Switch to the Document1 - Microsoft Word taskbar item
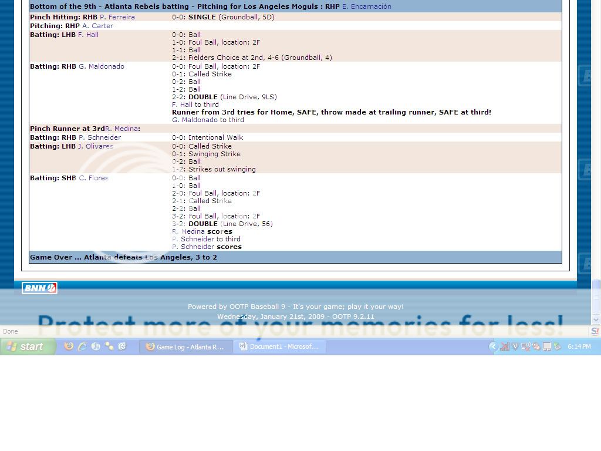601x451 pixels. coord(282,346)
